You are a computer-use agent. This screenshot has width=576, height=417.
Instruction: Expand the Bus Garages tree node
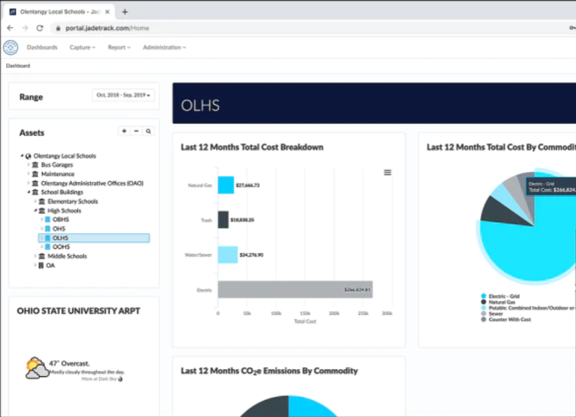(x=28, y=165)
